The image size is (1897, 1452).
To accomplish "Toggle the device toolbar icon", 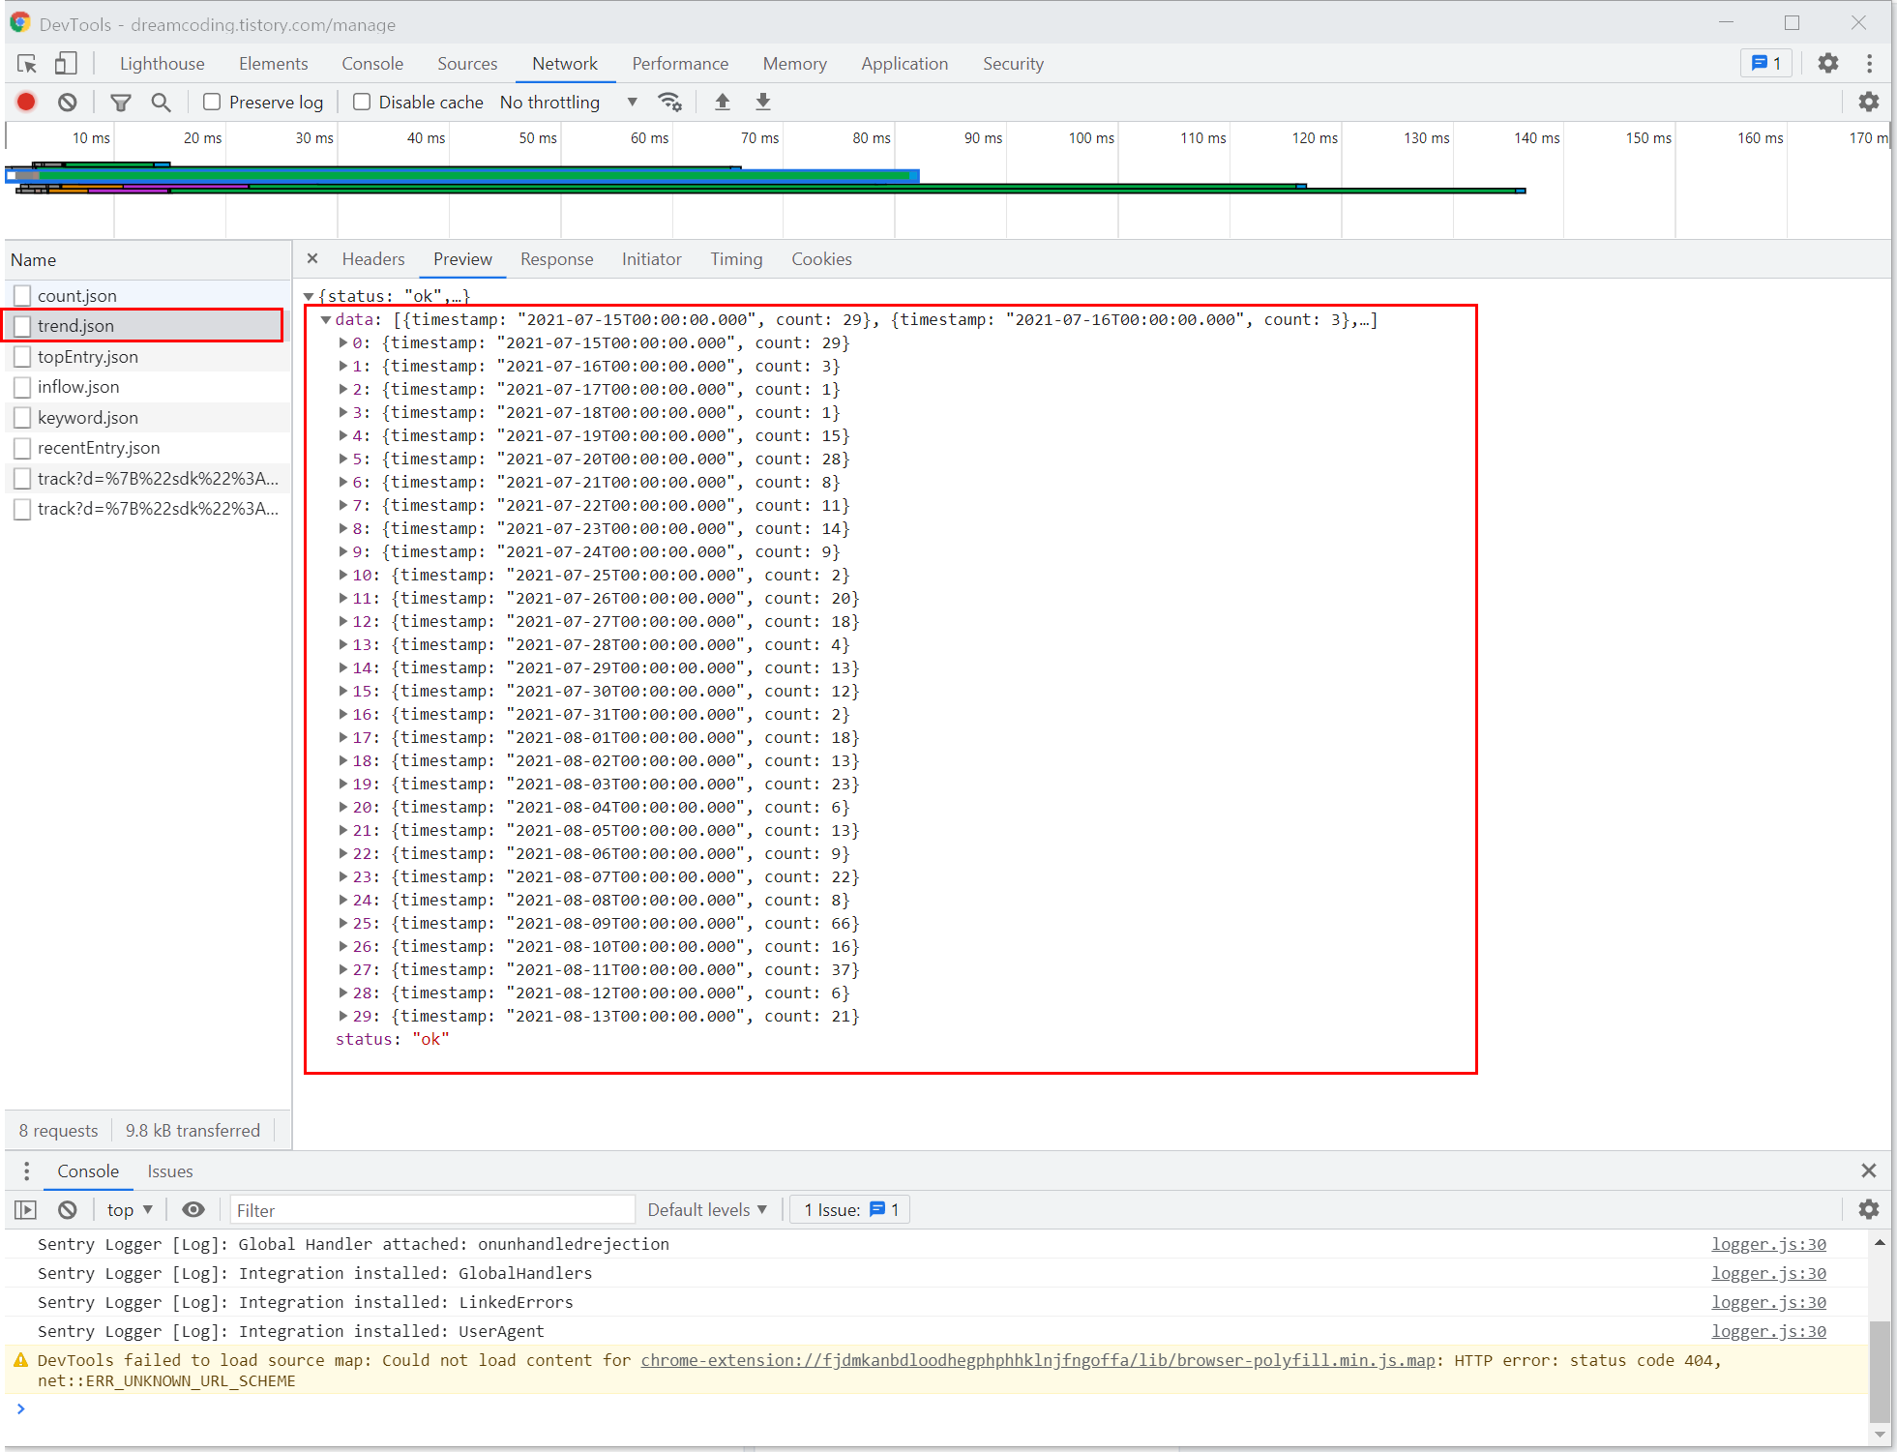I will (65, 64).
